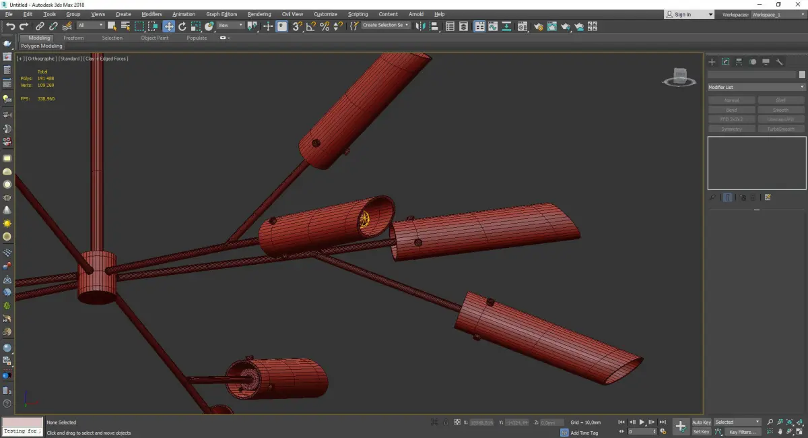This screenshot has width=808, height=438.
Task: Click the ViewCube navigation widget
Action: click(x=679, y=77)
